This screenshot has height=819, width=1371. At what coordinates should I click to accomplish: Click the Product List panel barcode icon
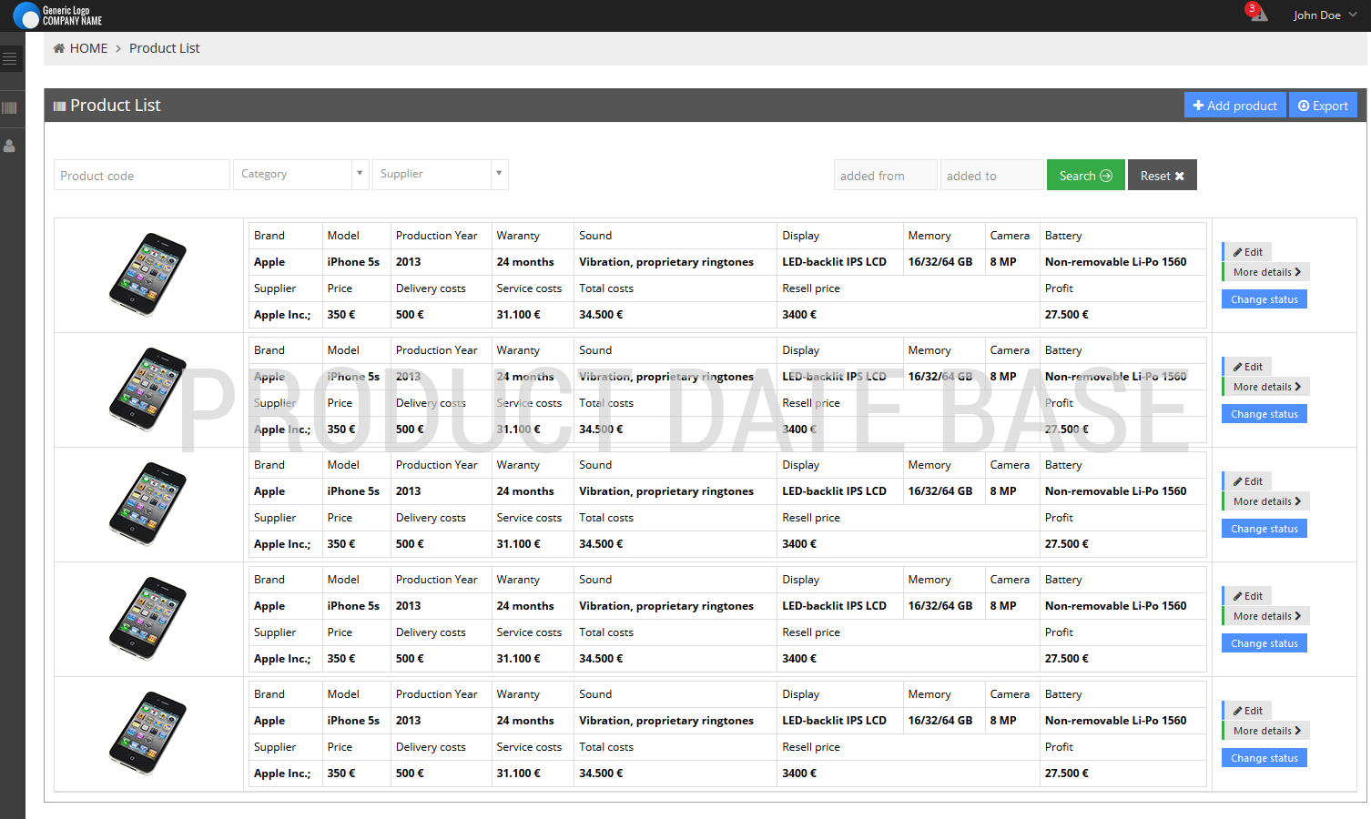coord(59,106)
